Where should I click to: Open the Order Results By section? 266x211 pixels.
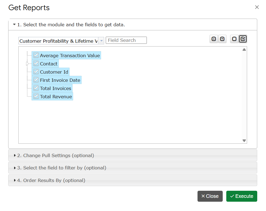click(x=51, y=180)
